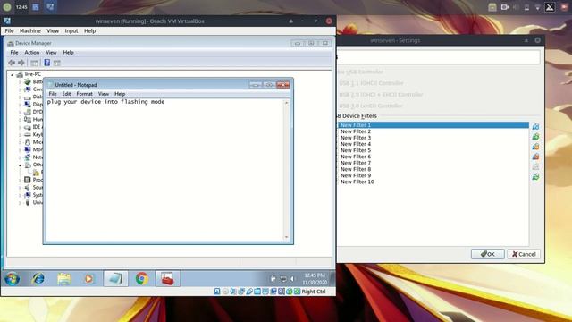Expand the DVD/CD-ROM drives node
572x322 pixels.
(20, 113)
